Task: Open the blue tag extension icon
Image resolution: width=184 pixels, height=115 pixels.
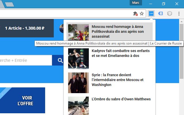Action: coord(160,14)
